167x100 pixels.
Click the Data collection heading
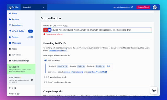51,18
